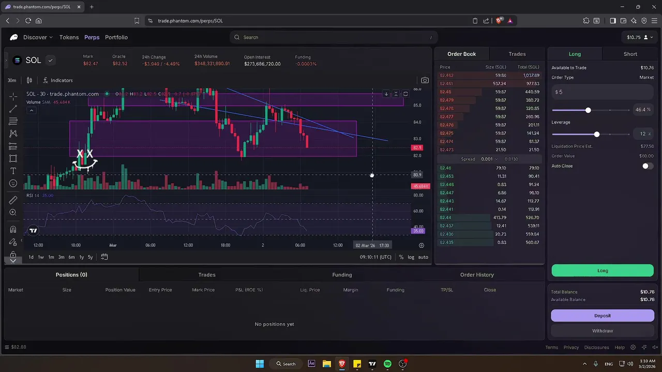Toggle auto scale mode
Viewport: 662px width, 372px height.
pos(423,257)
